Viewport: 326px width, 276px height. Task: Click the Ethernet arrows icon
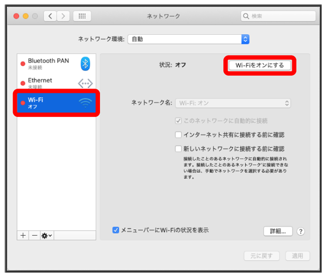point(85,83)
